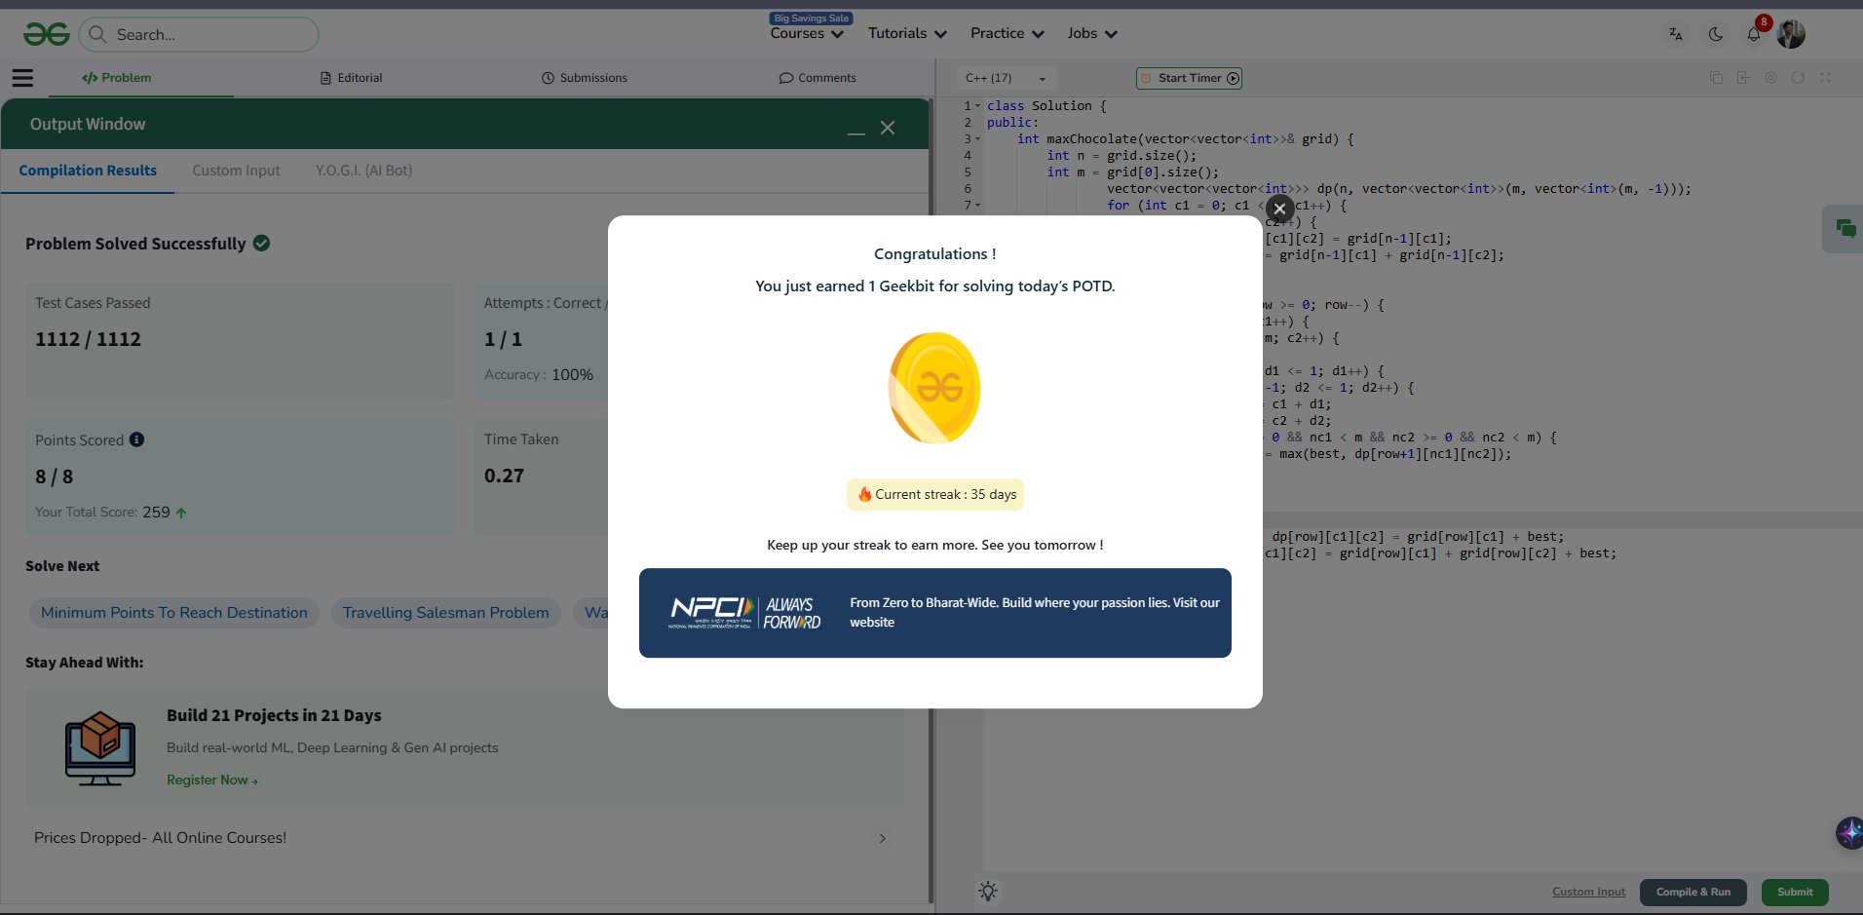
Task: Open the editor settings gear
Action: pyautogui.click(x=1770, y=78)
